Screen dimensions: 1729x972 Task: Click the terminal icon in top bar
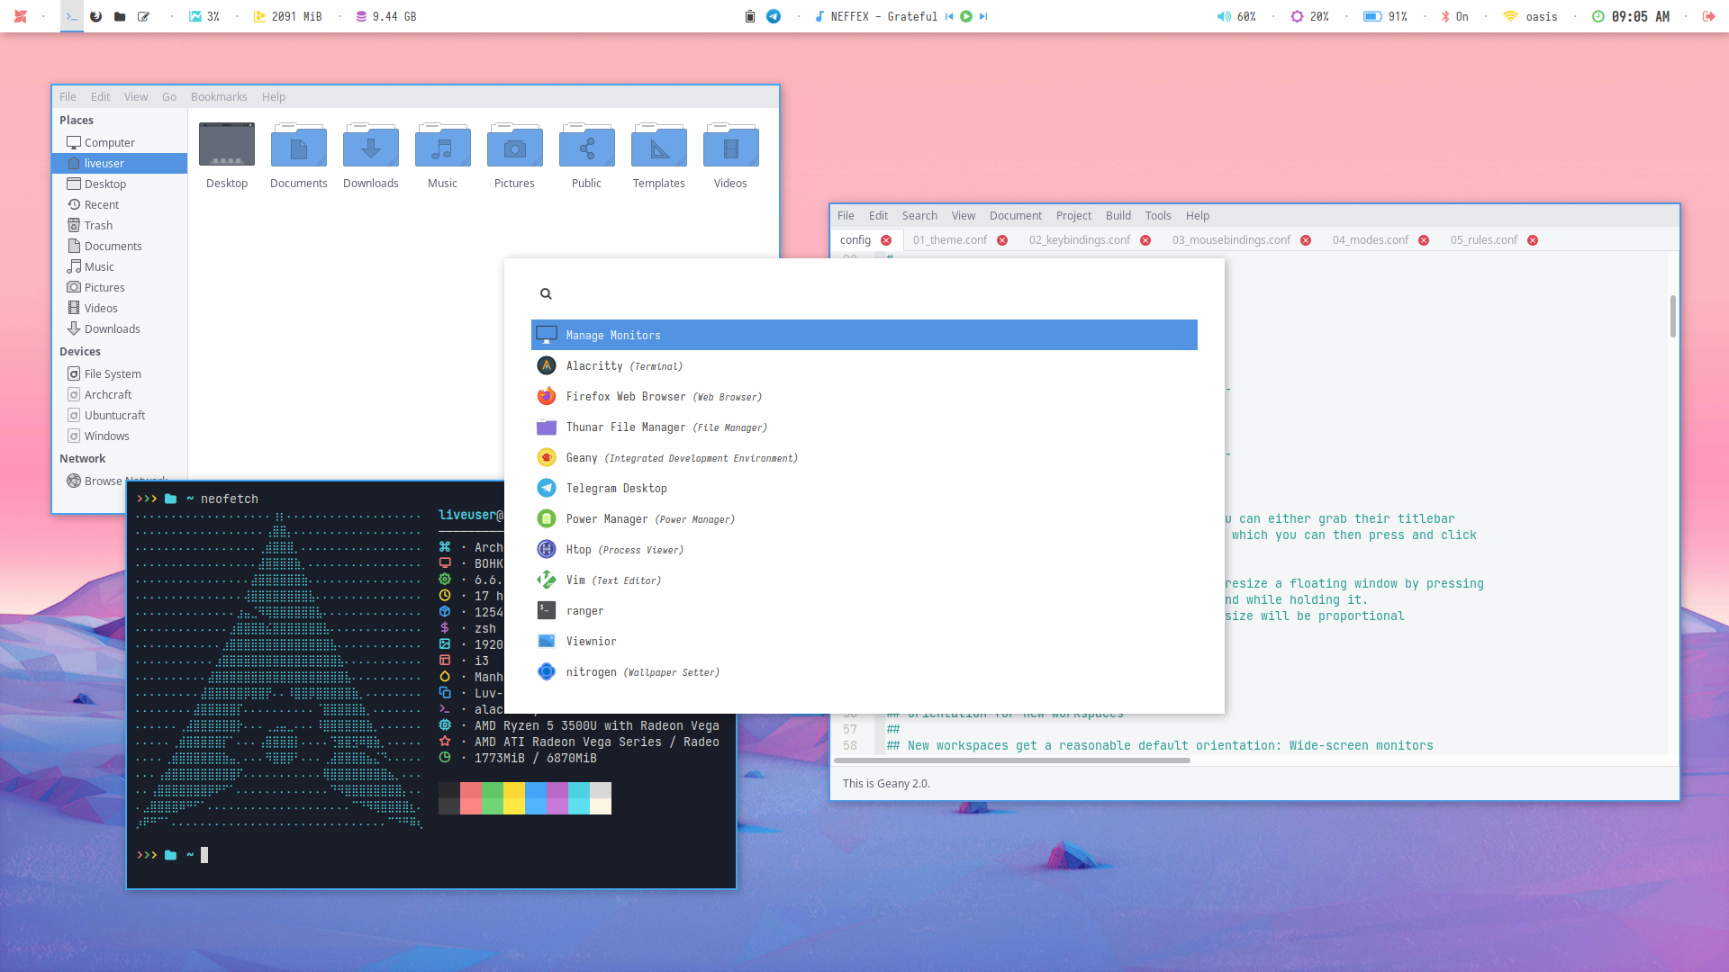point(72,16)
